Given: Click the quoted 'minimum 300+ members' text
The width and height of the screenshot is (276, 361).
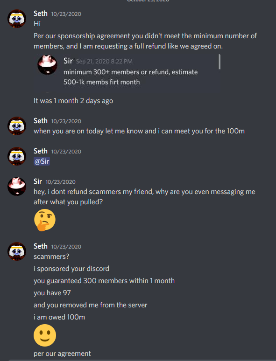Looking at the screenshot, I should 130,77.
